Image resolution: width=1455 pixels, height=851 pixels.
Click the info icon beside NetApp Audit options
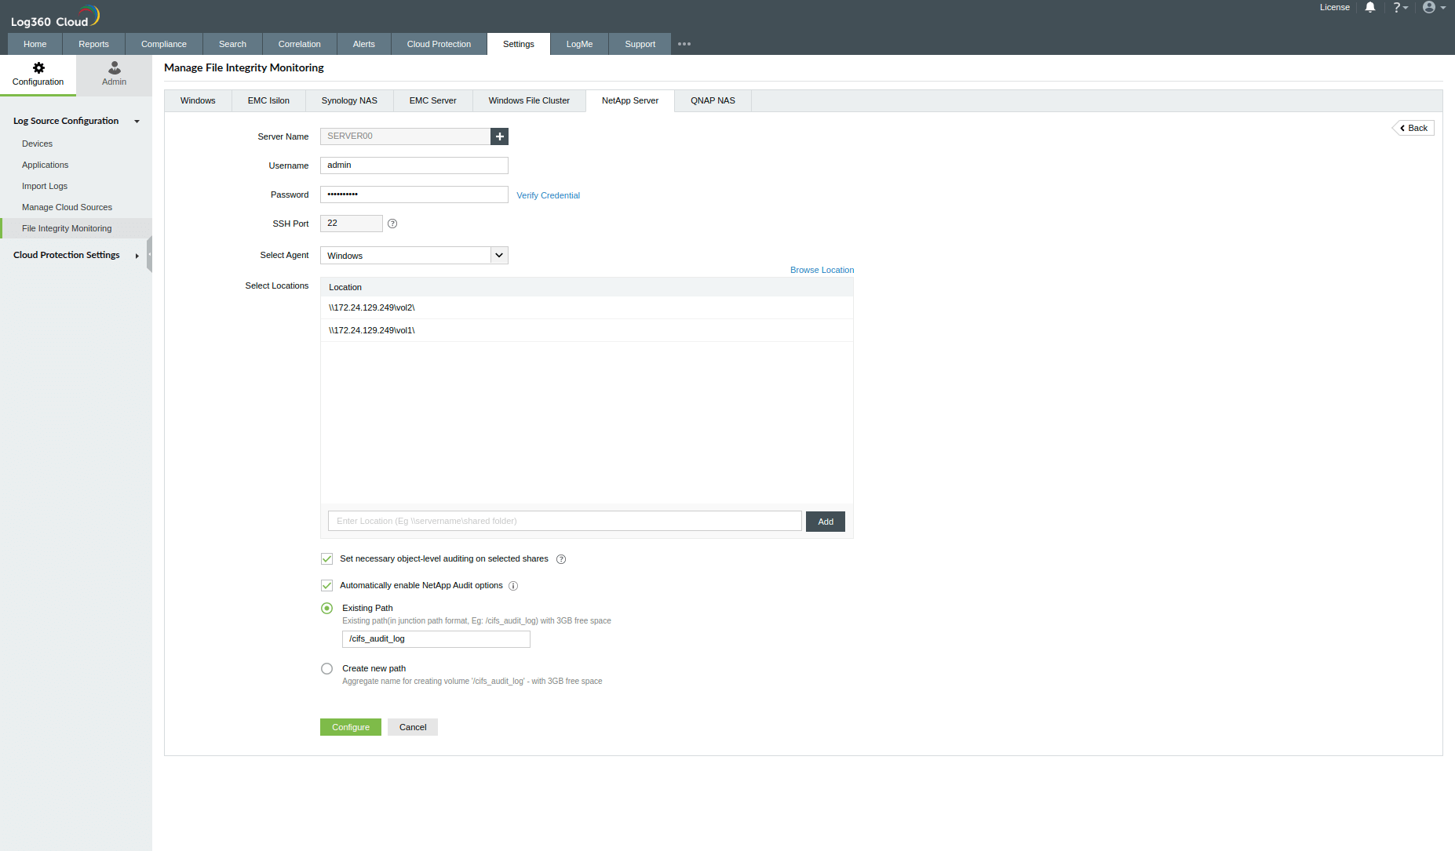coord(513,586)
